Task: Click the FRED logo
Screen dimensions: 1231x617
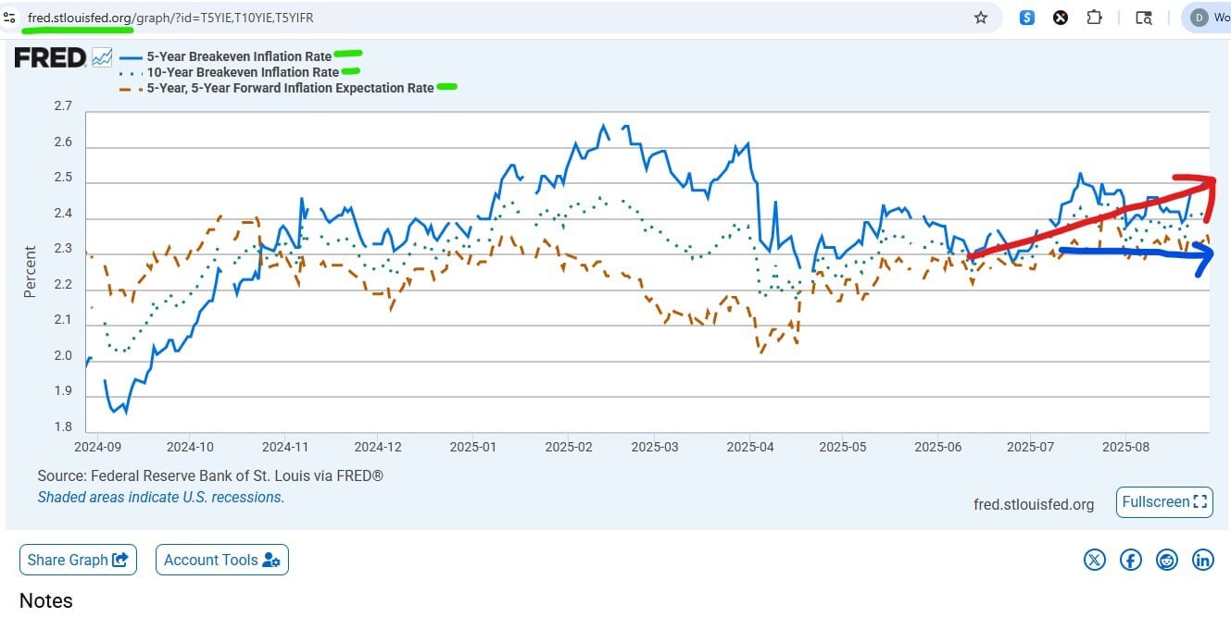Action: (50, 57)
